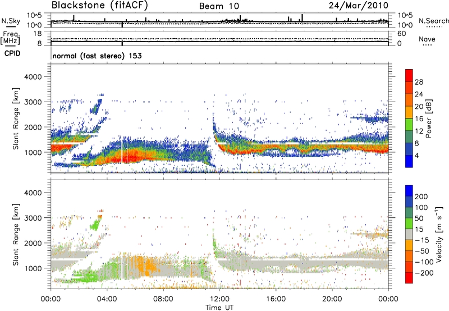The image size is (449, 311).
Task: Click the 'Time UT' axis title
Action: point(219,308)
